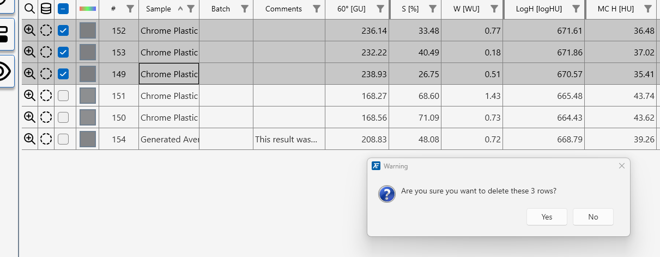The width and height of the screenshot is (660, 257).
Task: Close the Warning dialog
Action: pyautogui.click(x=622, y=166)
